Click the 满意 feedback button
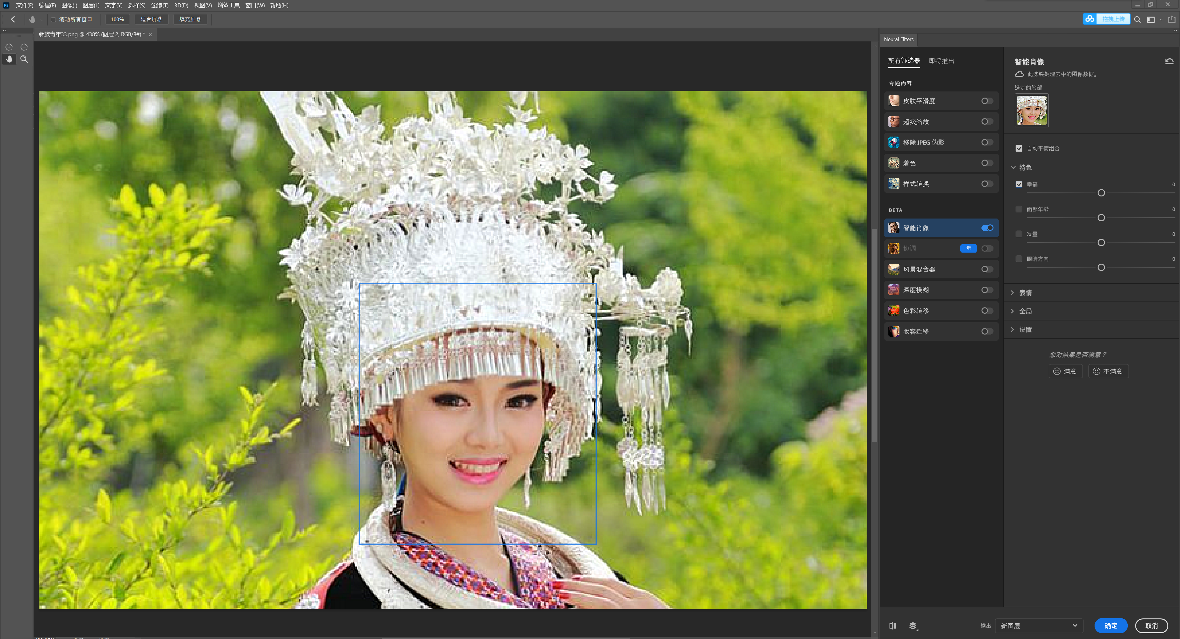This screenshot has height=639, width=1180. point(1065,371)
